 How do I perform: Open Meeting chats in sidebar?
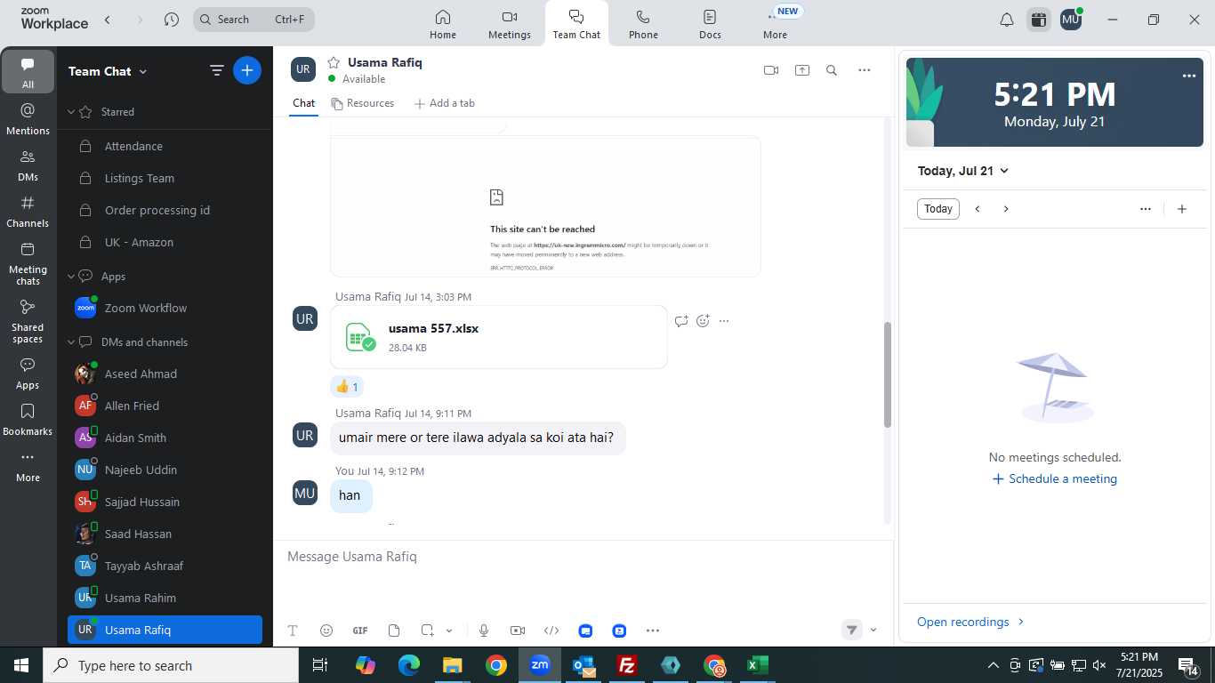[28, 263]
